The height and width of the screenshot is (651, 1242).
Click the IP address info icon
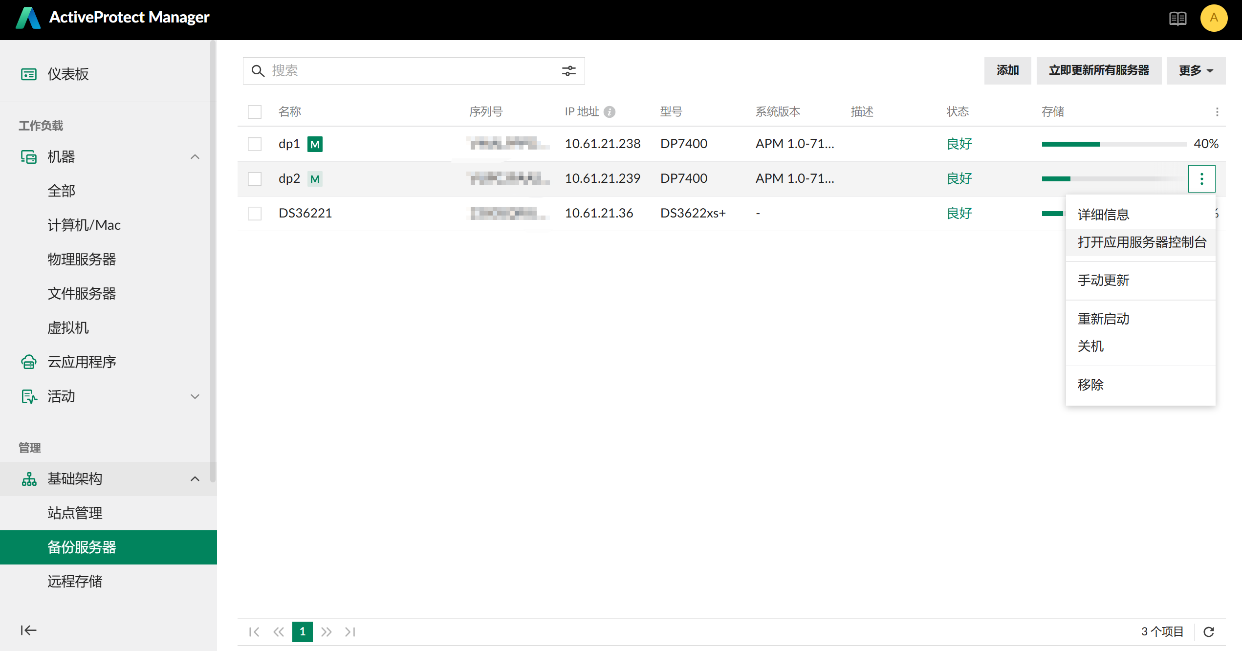pos(609,112)
